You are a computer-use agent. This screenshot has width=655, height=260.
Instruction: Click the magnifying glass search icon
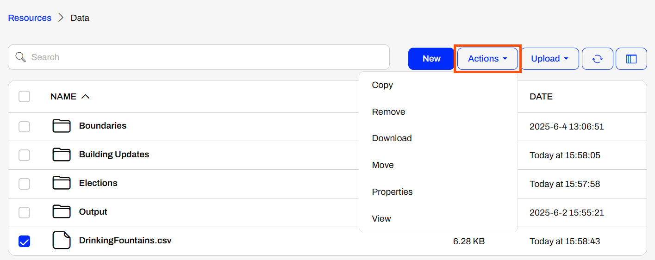click(20, 57)
